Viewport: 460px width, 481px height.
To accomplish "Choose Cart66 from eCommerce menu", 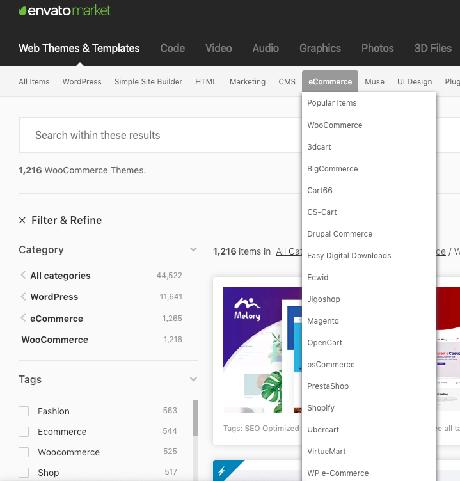I will pyautogui.click(x=369, y=191).
